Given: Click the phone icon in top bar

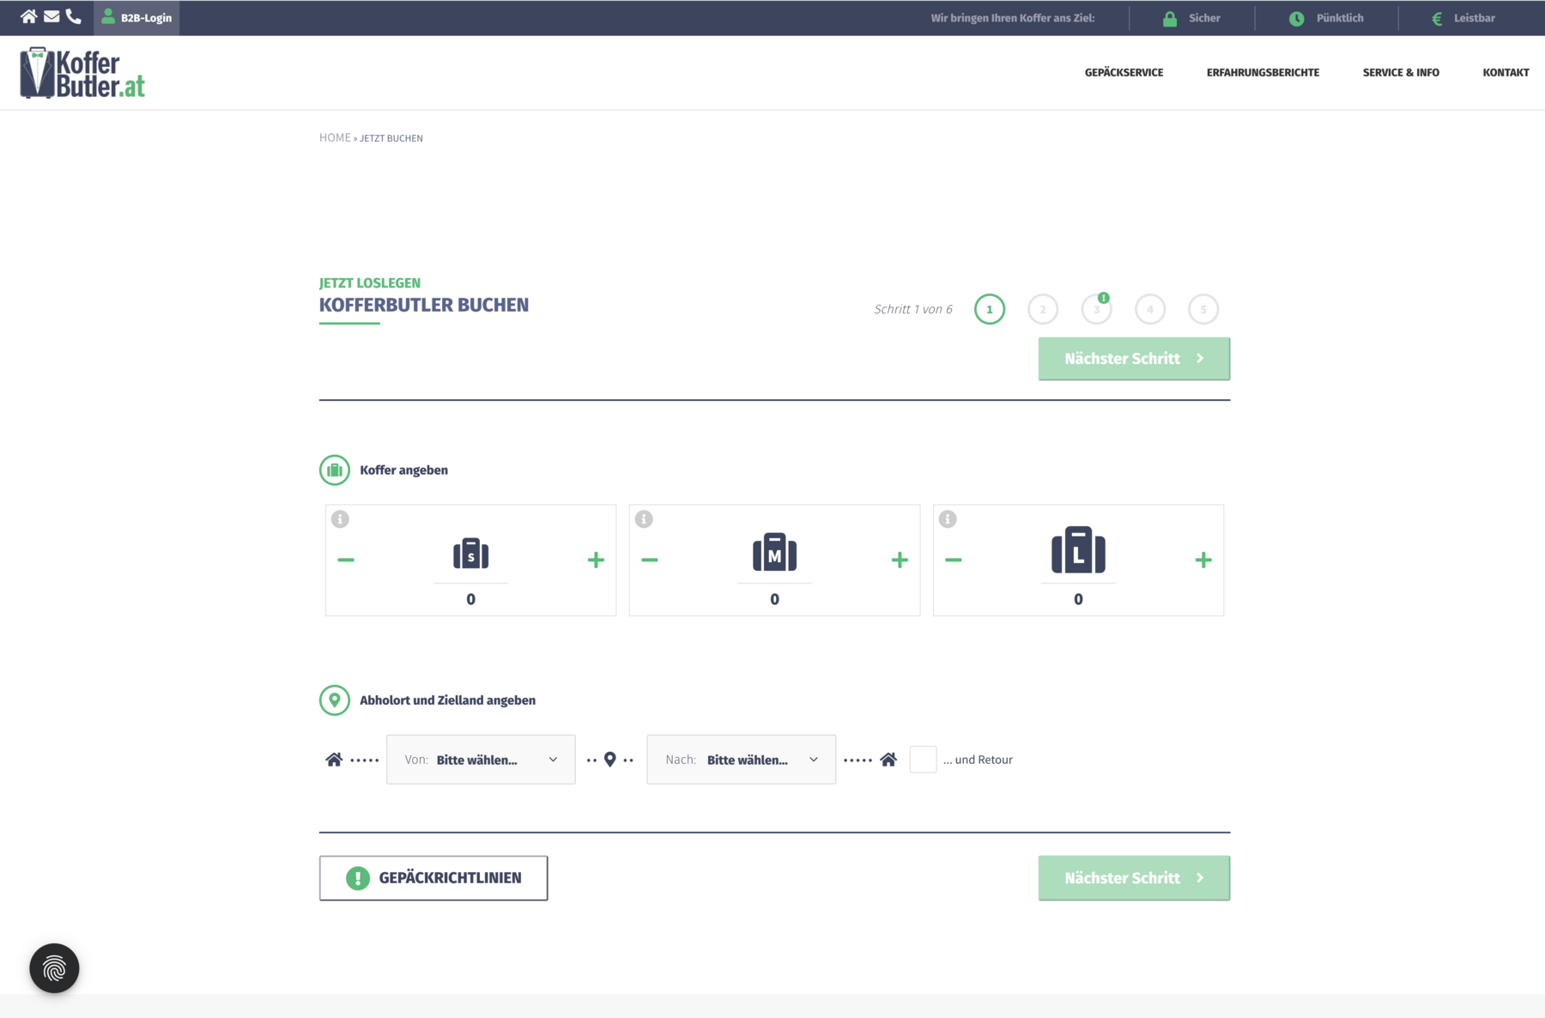Looking at the screenshot, I should (74, 17).
